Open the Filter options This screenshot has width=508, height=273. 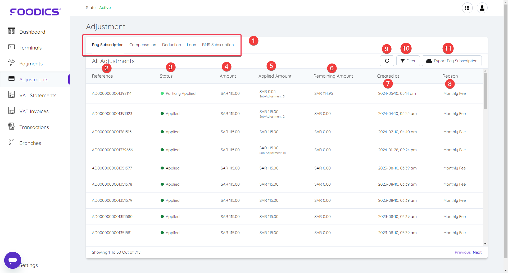tap(408, 61)
